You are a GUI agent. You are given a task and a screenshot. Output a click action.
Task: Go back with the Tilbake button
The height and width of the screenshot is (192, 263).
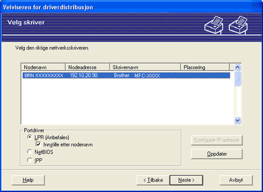click(x=153, y=180)
